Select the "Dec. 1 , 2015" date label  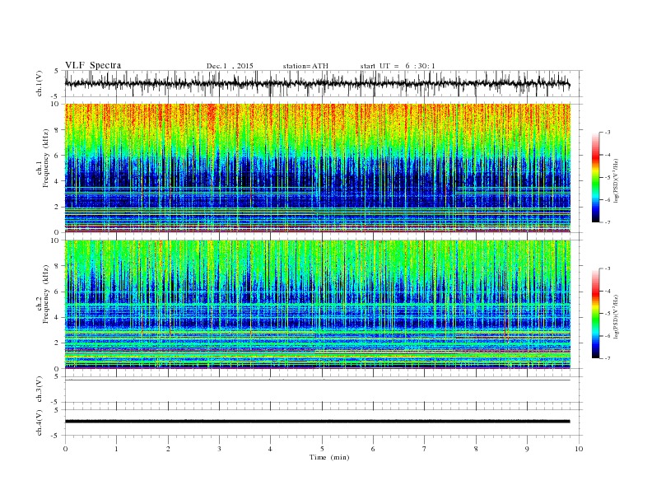tap(230, 66)
